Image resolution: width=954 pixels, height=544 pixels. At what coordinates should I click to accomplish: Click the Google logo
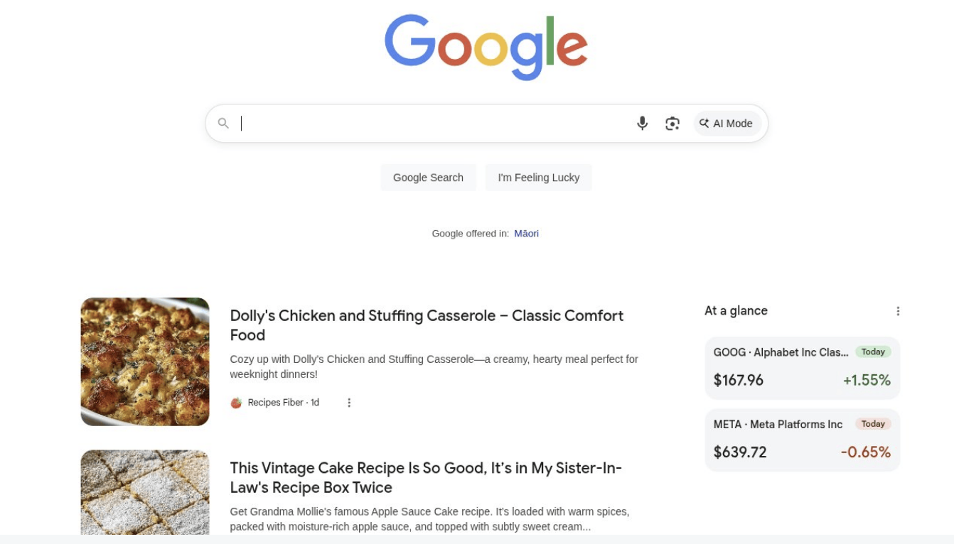(x=486, y=47)
